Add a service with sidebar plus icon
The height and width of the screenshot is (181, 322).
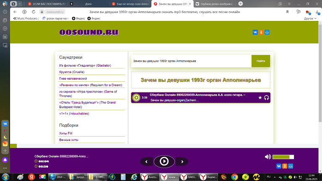point(5,151)
